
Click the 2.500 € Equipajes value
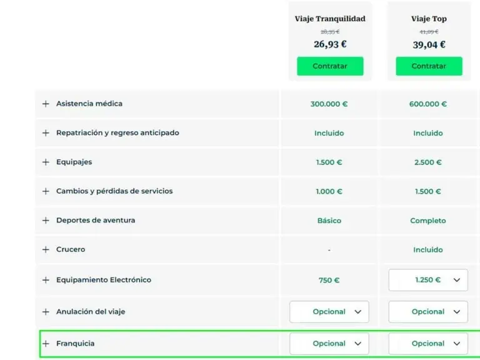(x=428, y=162)
